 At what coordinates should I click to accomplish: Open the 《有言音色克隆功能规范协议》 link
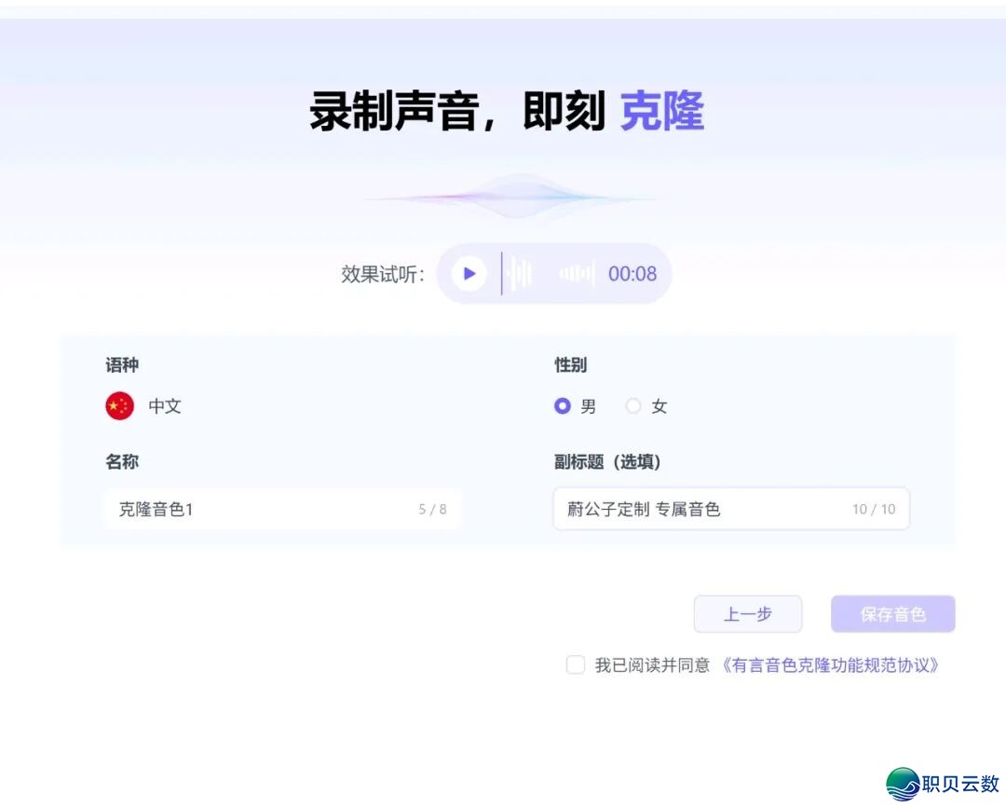pyautogui.click(x=829, y=665)
